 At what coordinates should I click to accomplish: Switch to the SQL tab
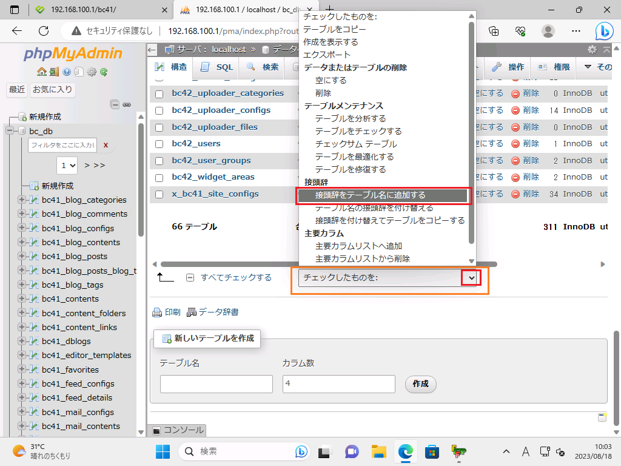click(217, 67)
